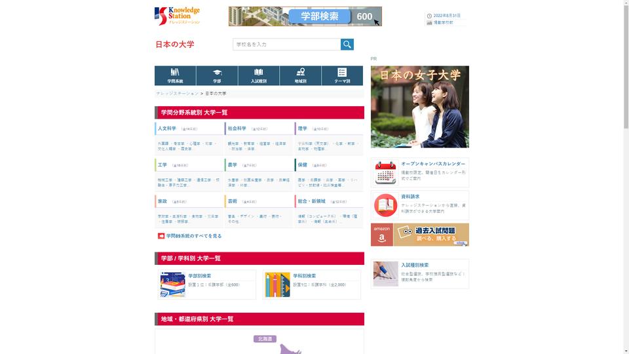Click the 学科別検索 pencils thumbnail

(278, 285)
